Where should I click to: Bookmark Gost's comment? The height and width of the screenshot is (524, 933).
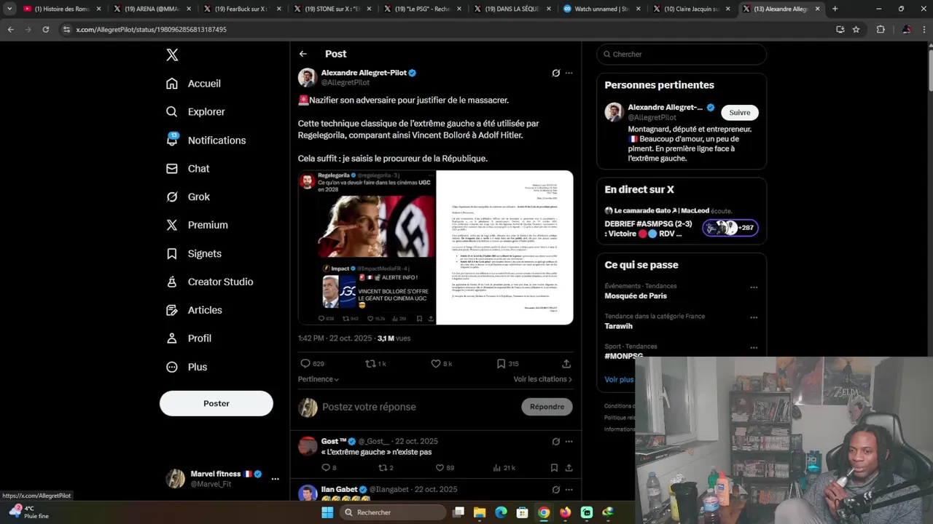tap(554, 468)
